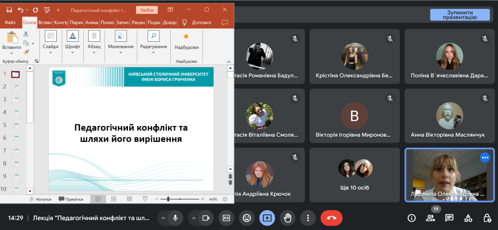The image size is (498, 230).
Task: Open the Ще 10 осіб participants tile
Action: tap(355, 175)
